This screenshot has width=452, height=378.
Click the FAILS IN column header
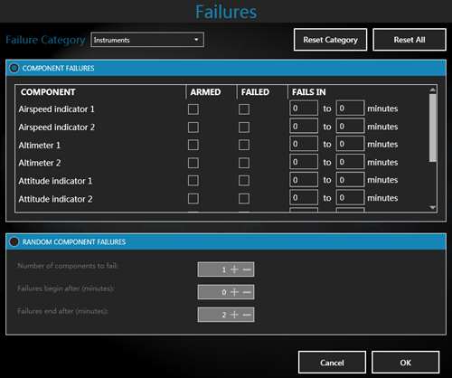click(x=309, y=92)
